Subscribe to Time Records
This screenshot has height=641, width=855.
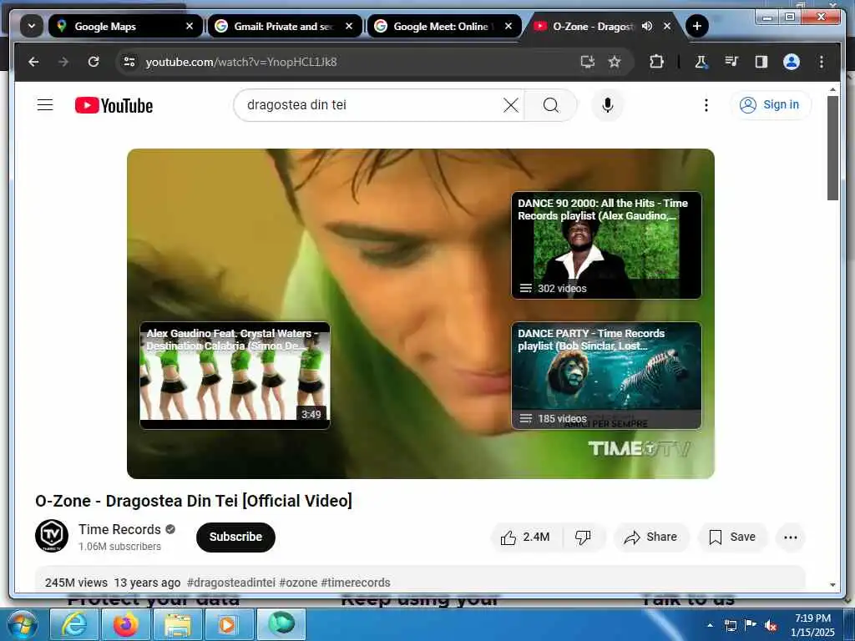point(235,537)
